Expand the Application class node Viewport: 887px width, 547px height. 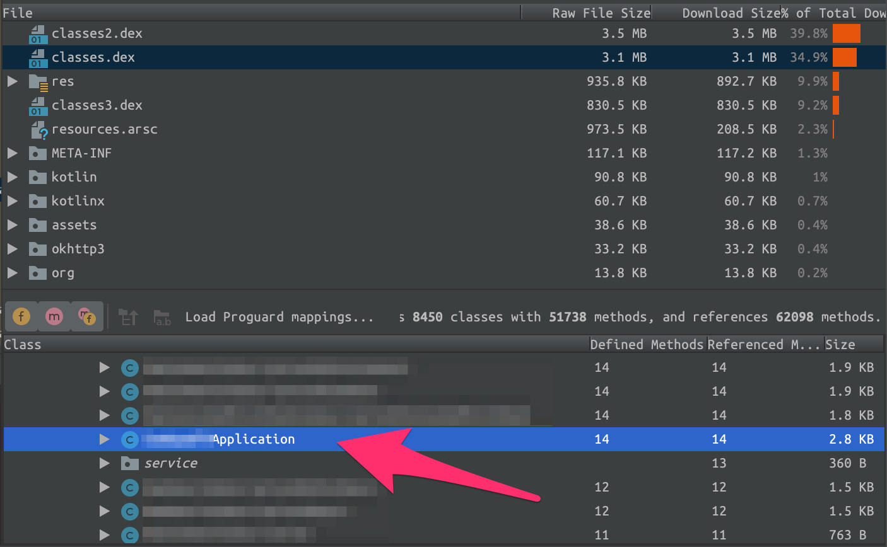point(105,440)
